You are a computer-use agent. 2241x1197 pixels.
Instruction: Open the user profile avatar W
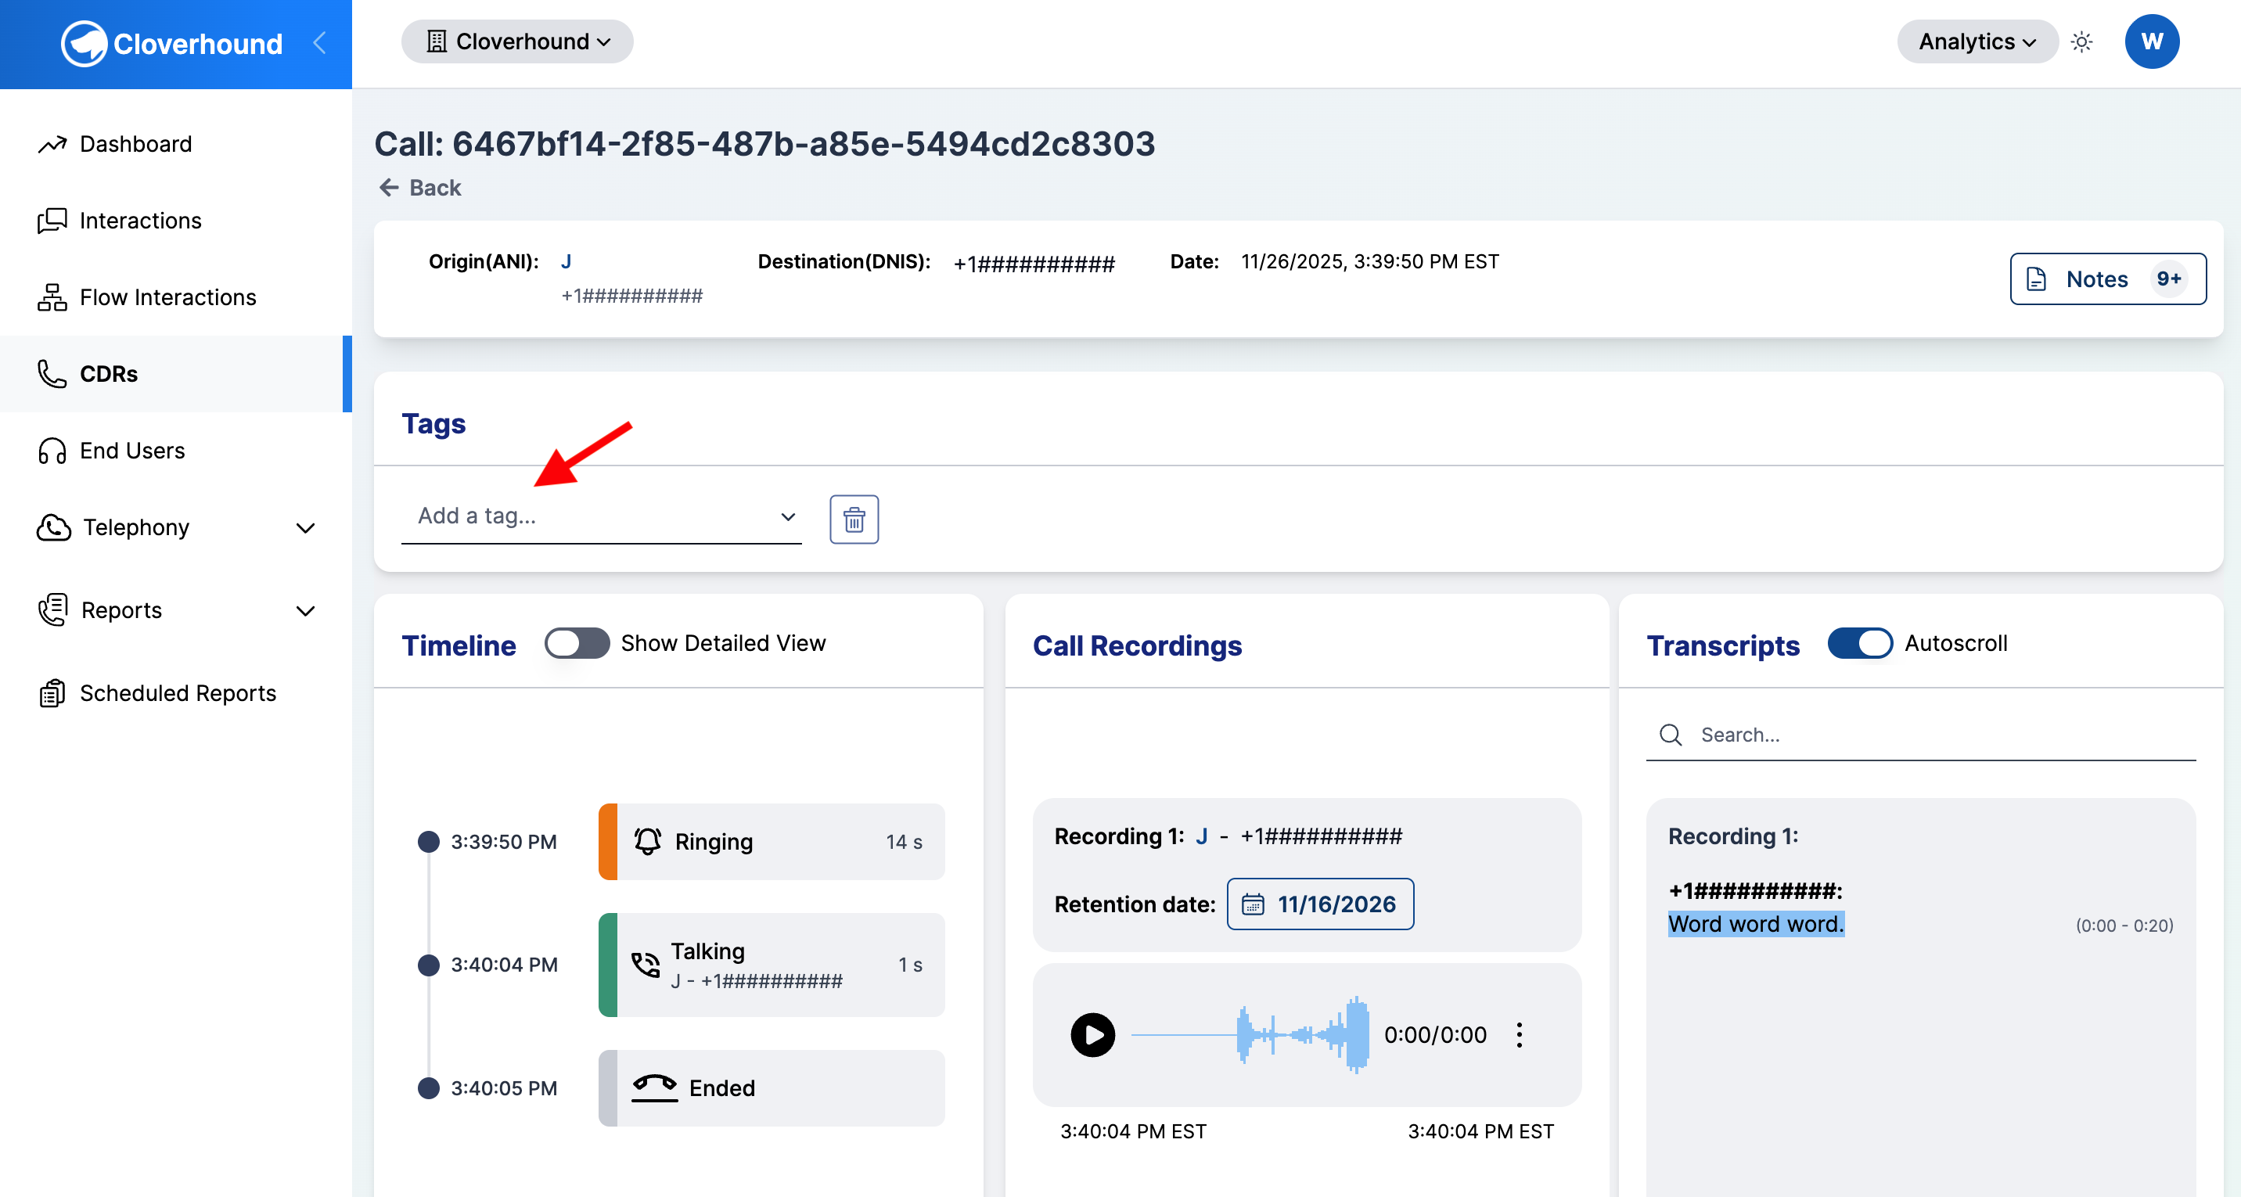2151,41
